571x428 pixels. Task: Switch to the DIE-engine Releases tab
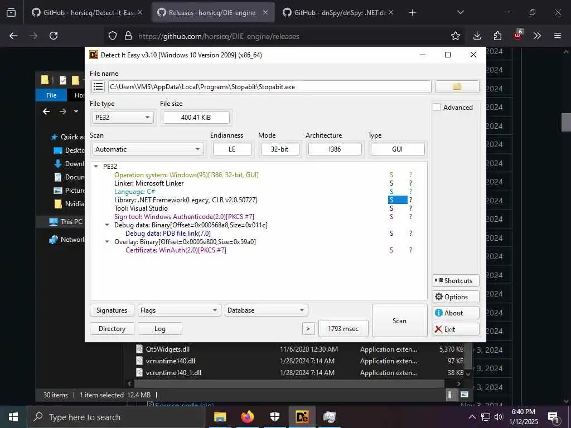pyautogui.click(x=212, y=13)
